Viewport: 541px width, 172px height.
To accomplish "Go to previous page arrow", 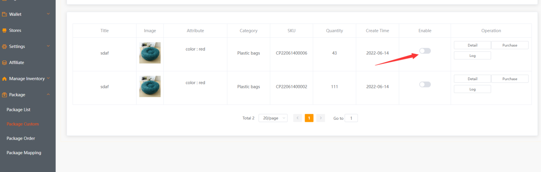I will point(297,118).
